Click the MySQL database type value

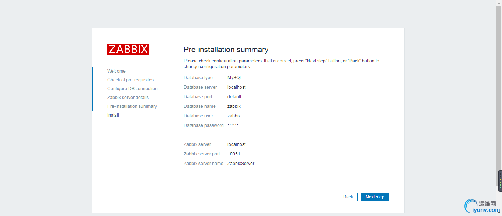pyautogui.click(x=235, y=78)
